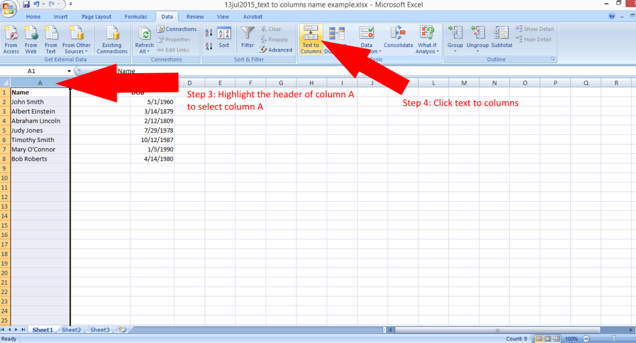Select the Albert Einstein cell

(x=40, y=112)
